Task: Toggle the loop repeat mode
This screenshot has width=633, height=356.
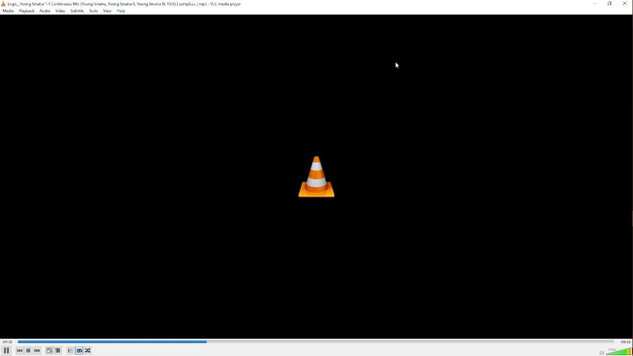Action: [x=80, y=351]
